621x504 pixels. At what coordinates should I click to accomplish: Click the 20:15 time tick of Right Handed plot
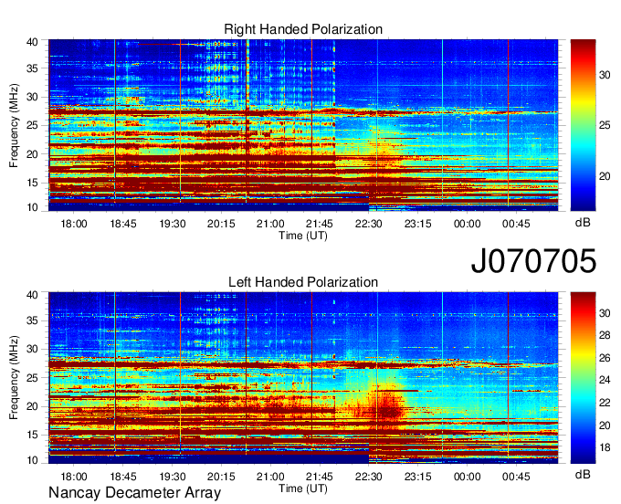click(221, 224)
